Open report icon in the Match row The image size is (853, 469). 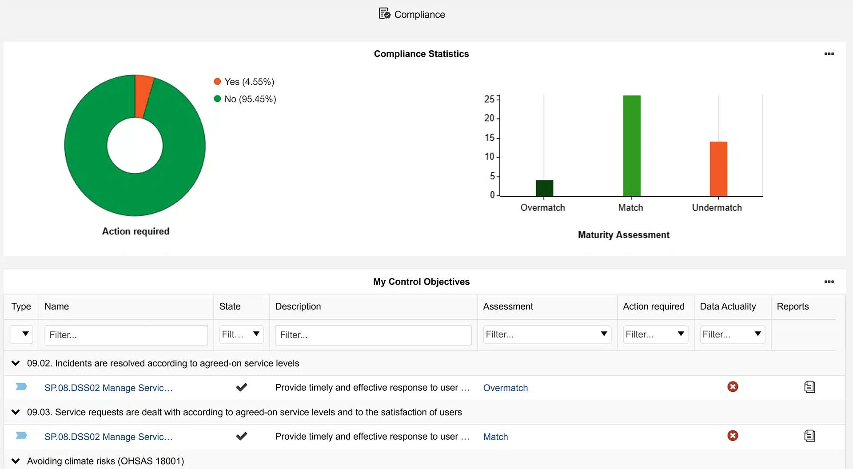[x=809, y=436]
